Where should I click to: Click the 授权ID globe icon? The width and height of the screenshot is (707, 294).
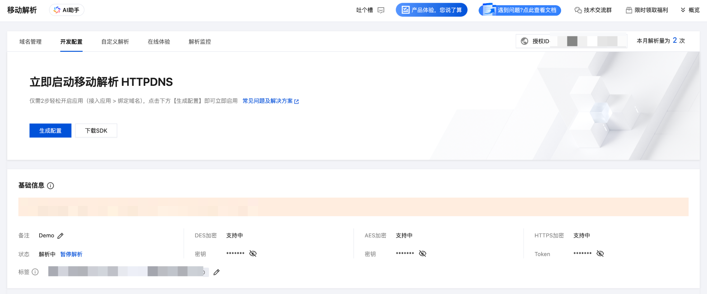[x=524, y=41]
